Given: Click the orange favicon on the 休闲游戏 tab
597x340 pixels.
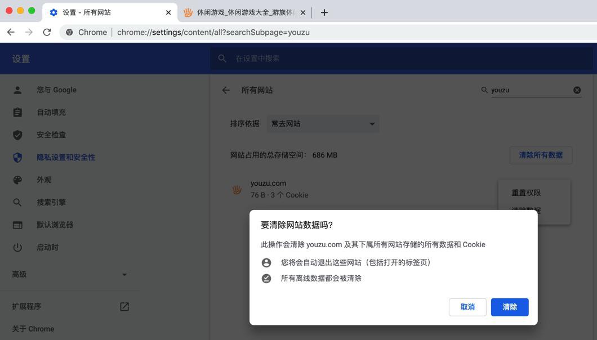Looking at the screenshot, I should tap(188, 12).
